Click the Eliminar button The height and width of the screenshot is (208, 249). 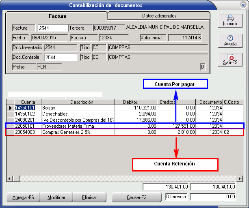point(89,197)
